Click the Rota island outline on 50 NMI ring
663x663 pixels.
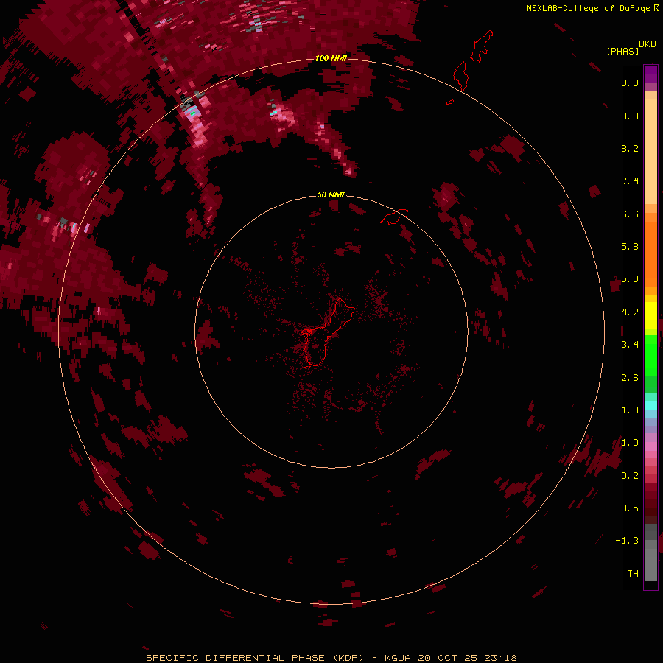(395, 216)
